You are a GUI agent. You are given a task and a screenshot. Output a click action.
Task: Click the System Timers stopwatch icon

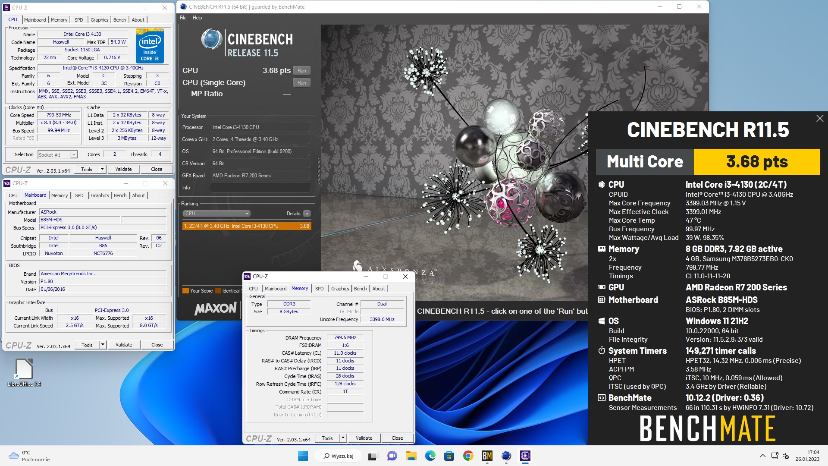pos(602,351)
